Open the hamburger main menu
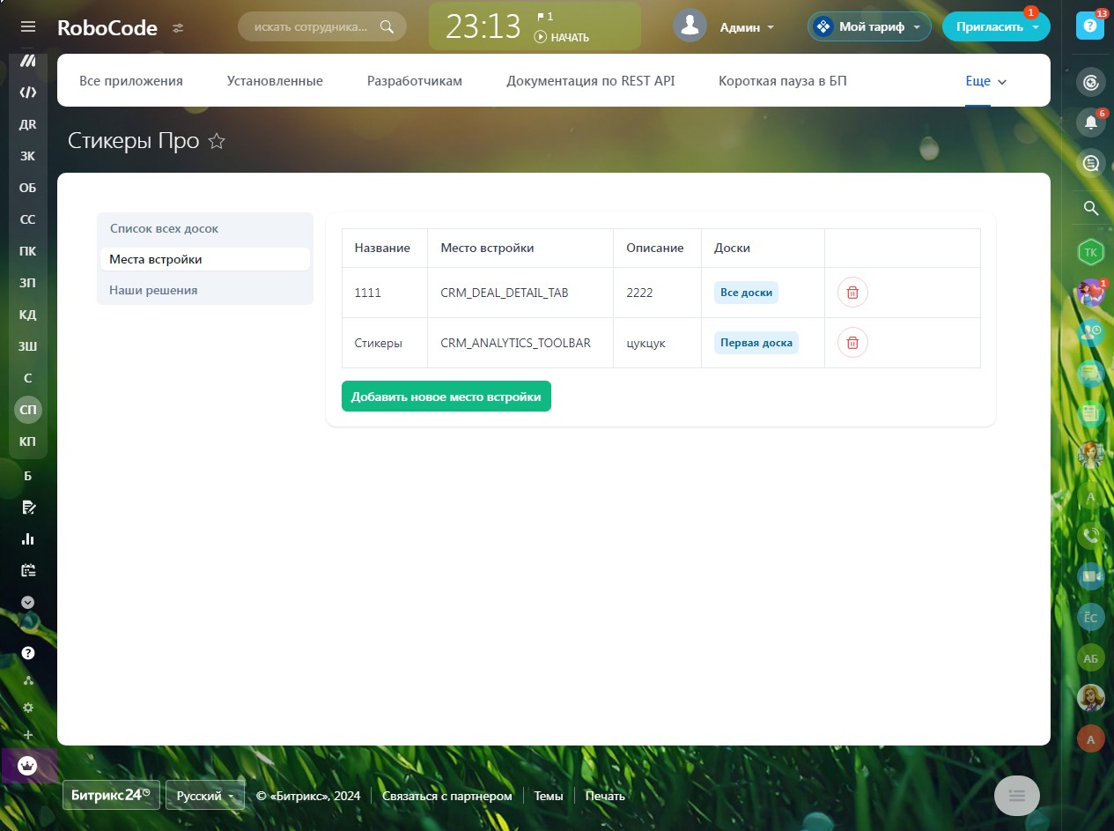The image size is (1114, 831). [x=28, y=27]
